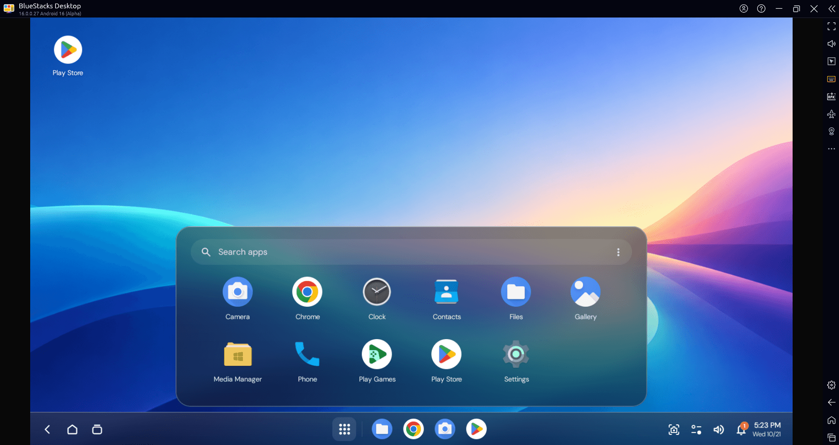This screenshot has height=445, width=839.
Task: Launch Chrome from the app drawer
Action: [x=307, y=292]
